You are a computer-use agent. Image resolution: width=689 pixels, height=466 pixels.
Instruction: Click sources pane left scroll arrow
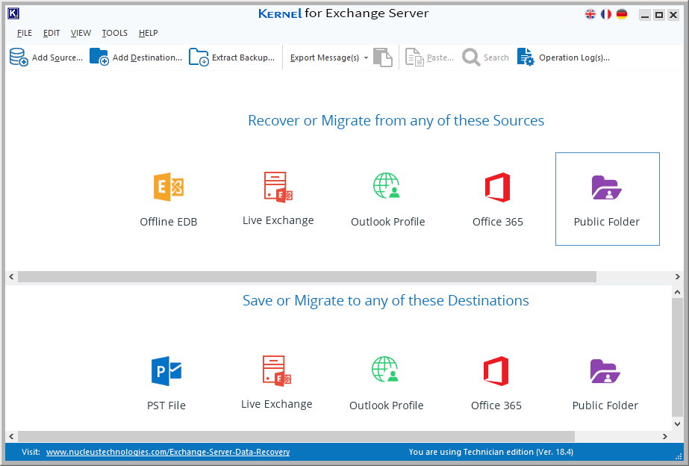pos(11,276)
